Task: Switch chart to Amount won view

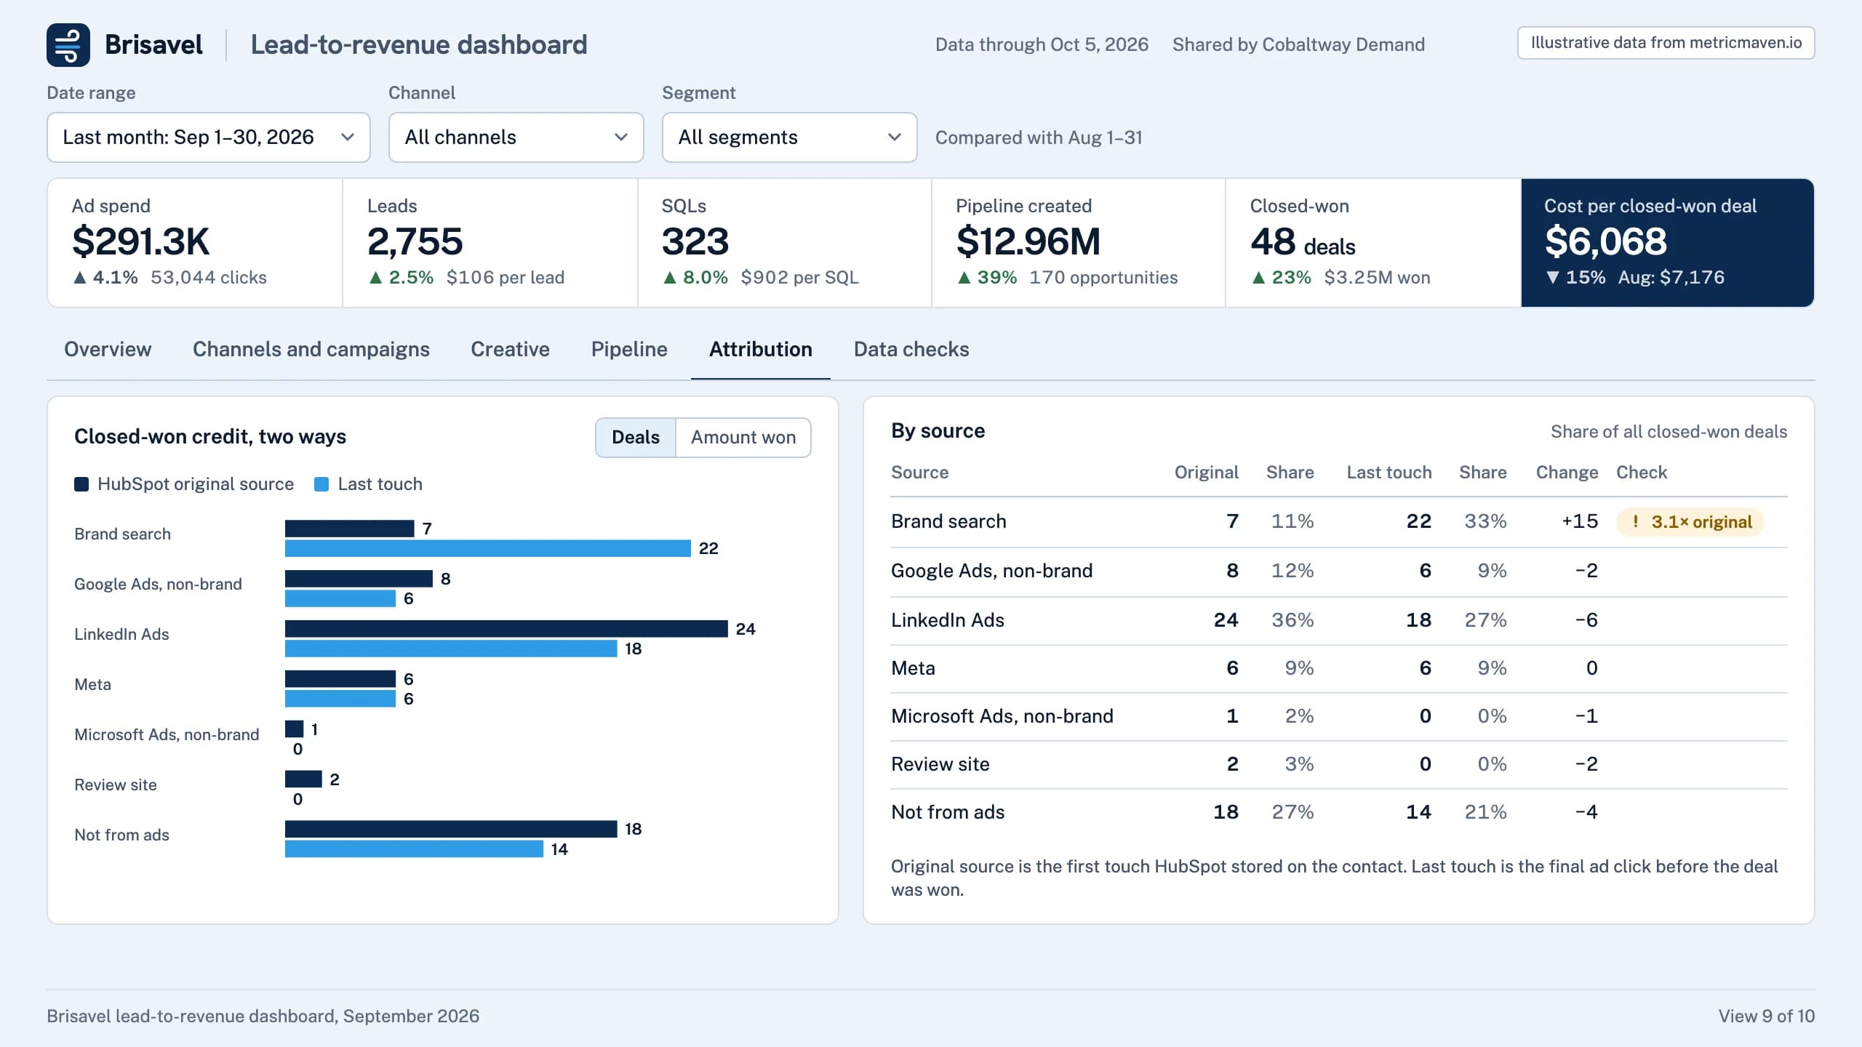Action: pyautogui.click(x=743, y=438)
